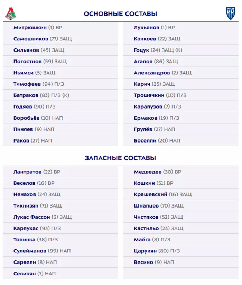
Task: Click the Lokomotiv club logo
Action: [11, 13]
